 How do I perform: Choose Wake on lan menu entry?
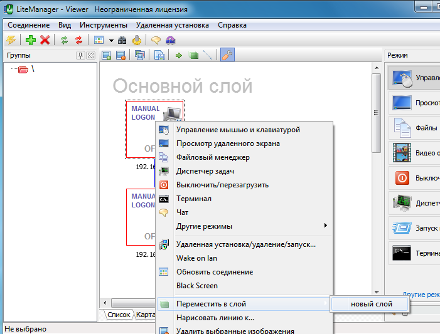pyautogui.click(x=244, y=258)
